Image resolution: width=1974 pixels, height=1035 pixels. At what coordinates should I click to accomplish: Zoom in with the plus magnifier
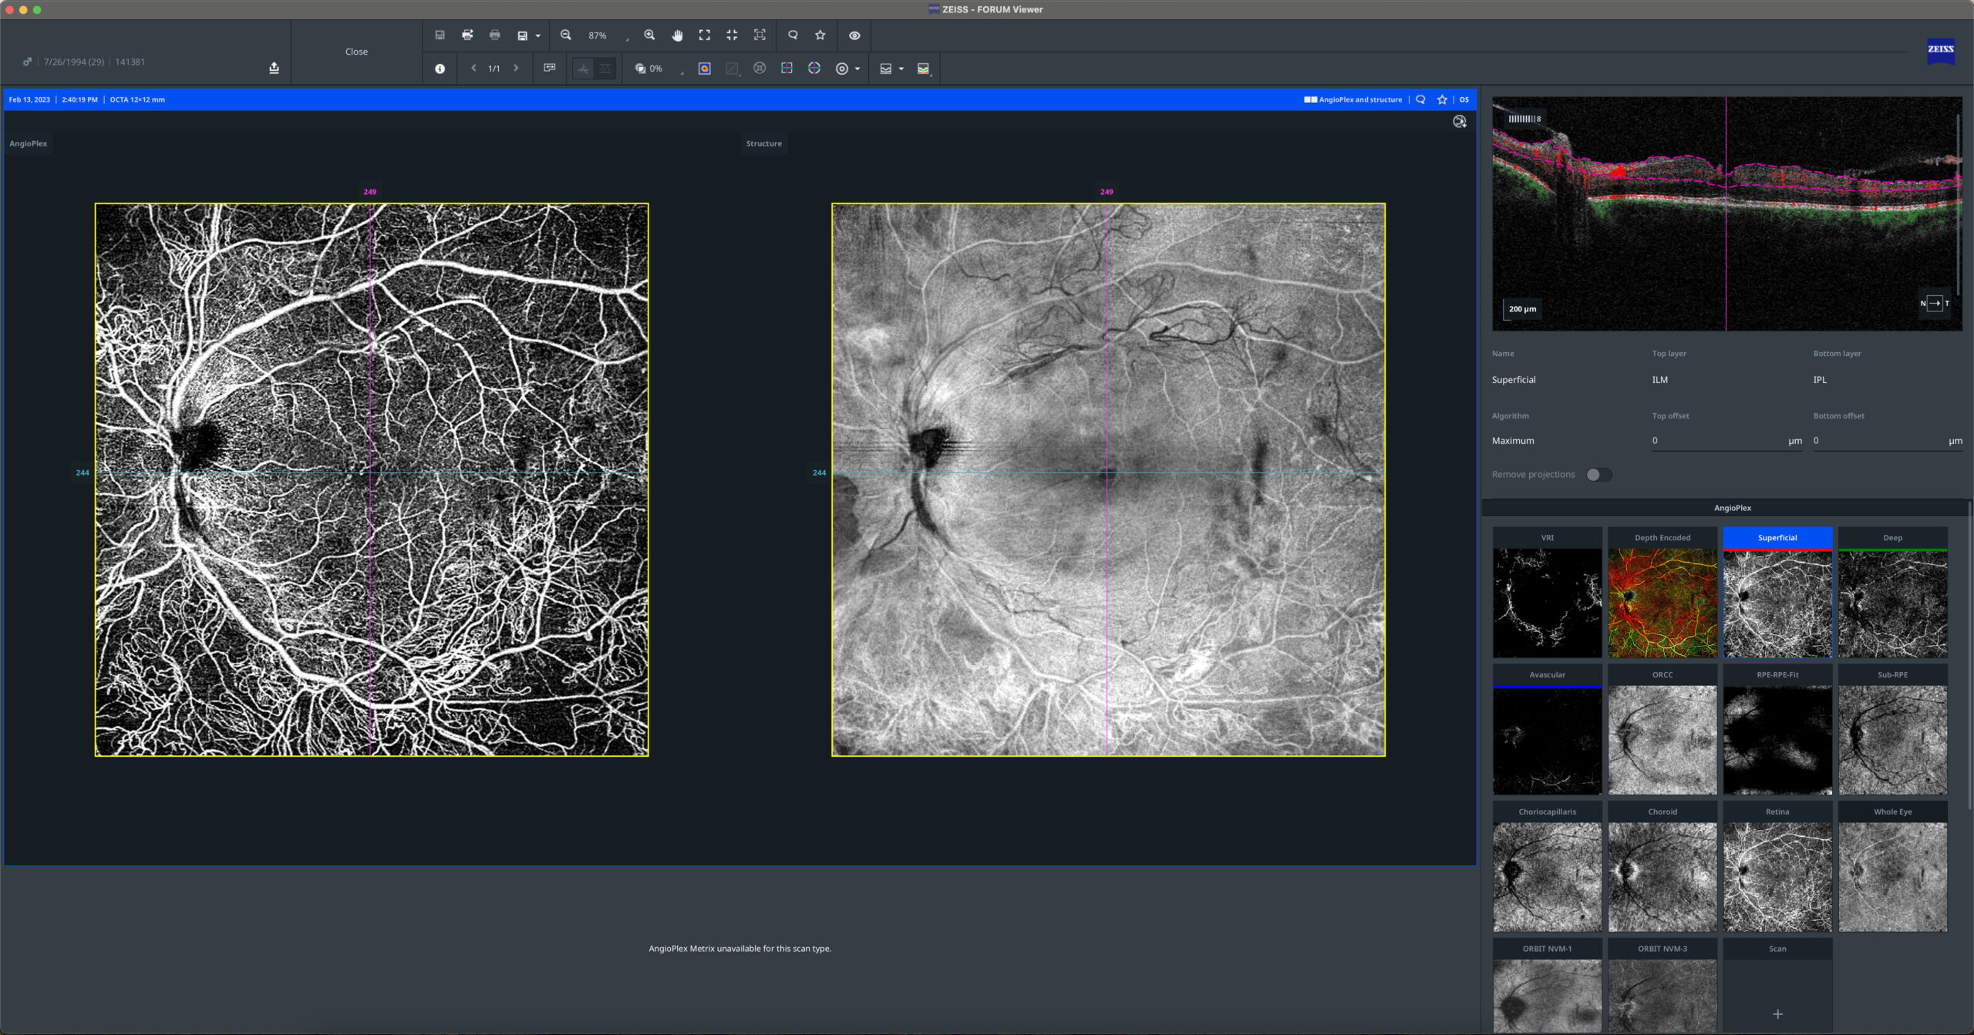pyautogui.click(x=649, y=35)
